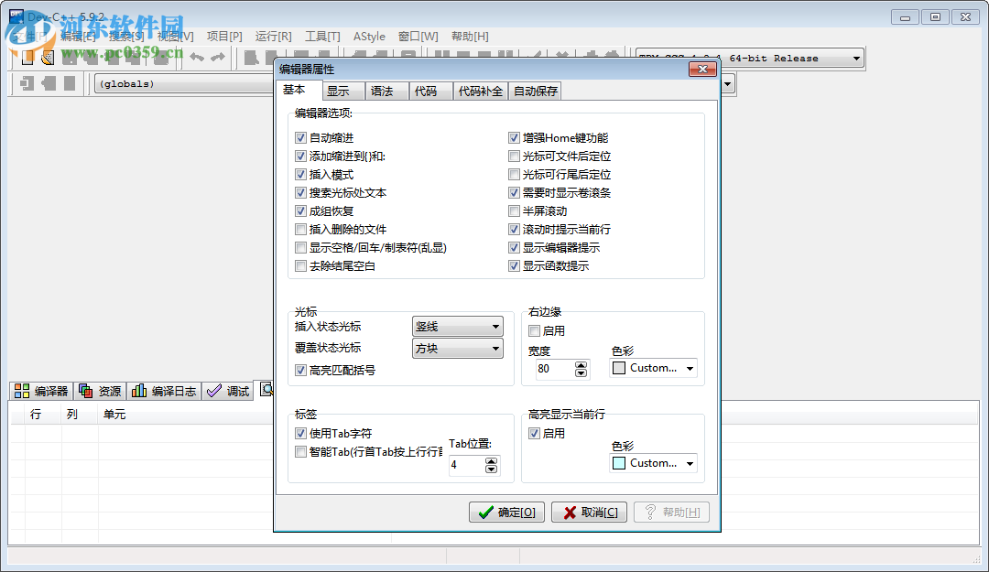
Task: Open the 资源 (Resources) panel
Action: 99,389
